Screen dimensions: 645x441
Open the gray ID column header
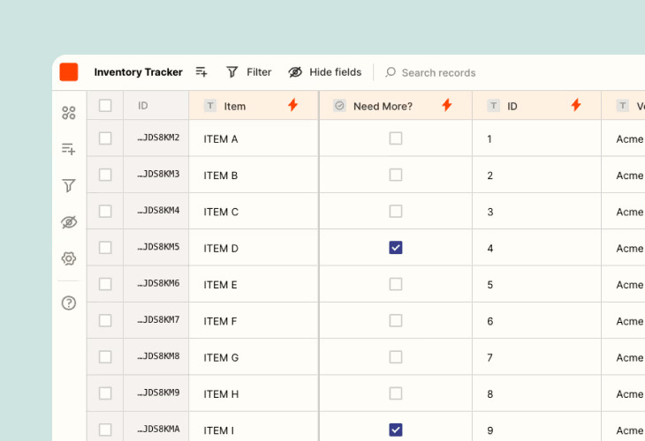coord(156,106)
